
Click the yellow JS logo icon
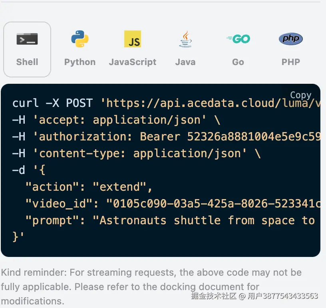pos(133,39)
